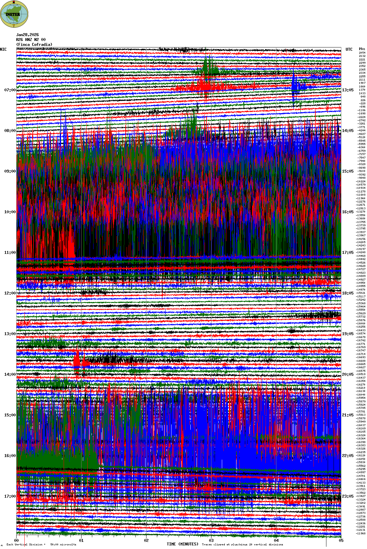Image resolution: width=367 pixels, height=549 pixels.
Task: Click the Each Vertical Division scale note
Action: (x=41, y=544)
